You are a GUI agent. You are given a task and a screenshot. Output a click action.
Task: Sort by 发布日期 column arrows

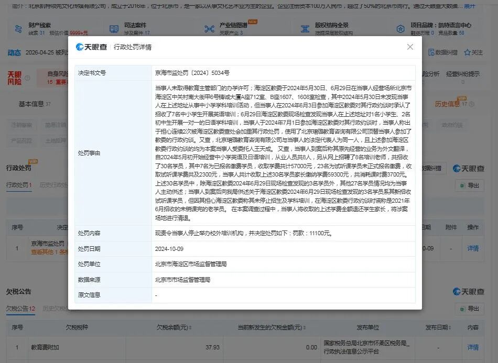[450, 327]
